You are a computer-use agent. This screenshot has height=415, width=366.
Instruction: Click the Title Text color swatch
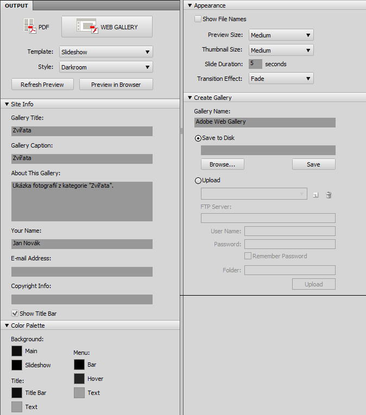[x=17, y=407]
